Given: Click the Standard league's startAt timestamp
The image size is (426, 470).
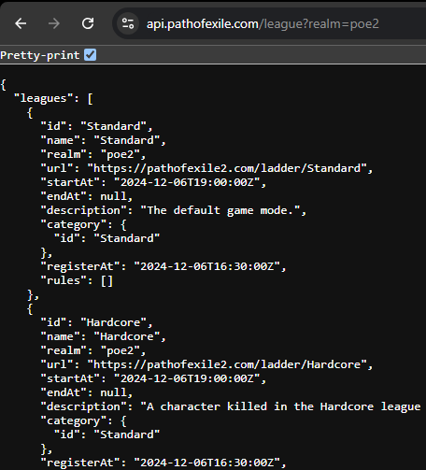Looking at the screenshot, I should (x=187, y=182).
